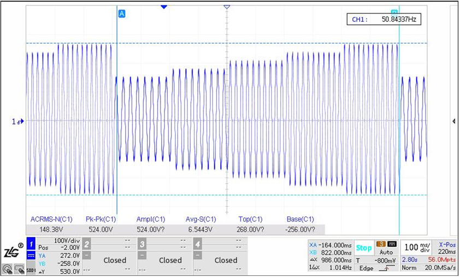Click the channel 1 number indicator
Screen dimensions: 460x277
(31, 244)
